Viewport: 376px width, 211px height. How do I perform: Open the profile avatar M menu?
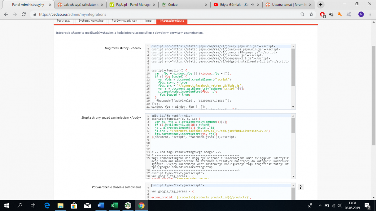(361, 14)
